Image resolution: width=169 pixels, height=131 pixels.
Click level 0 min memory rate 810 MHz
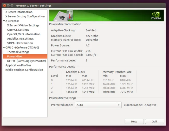click(x=108, y=80)
